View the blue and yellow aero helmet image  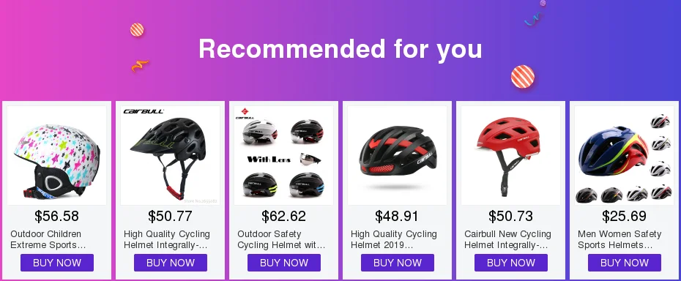point(624,155)
